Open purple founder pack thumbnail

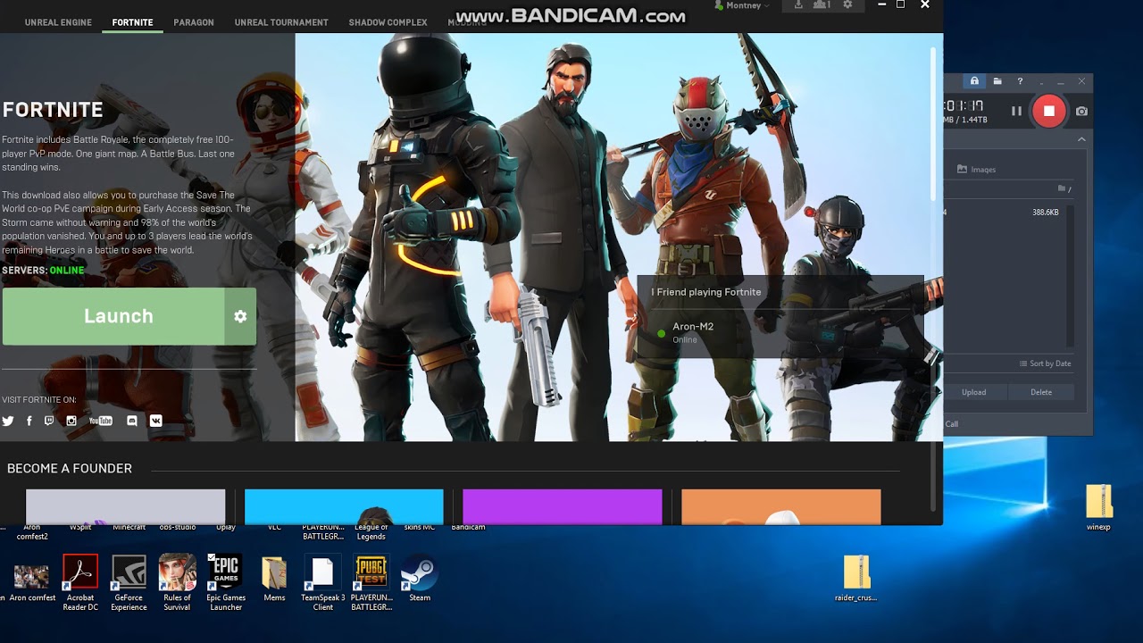(x=563, y=506)
